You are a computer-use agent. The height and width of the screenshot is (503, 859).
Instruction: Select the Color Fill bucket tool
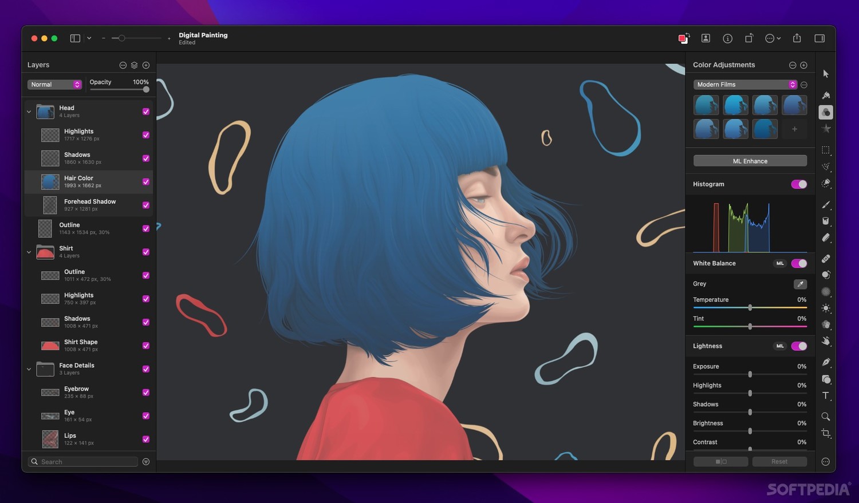point(826,221)
